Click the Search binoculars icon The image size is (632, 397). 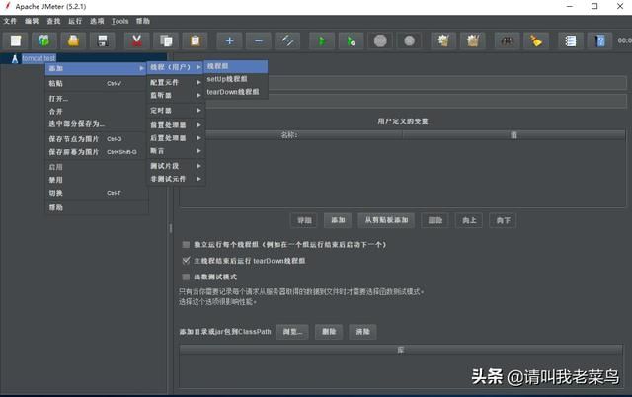pyautogui.click(x=507, y=40)
